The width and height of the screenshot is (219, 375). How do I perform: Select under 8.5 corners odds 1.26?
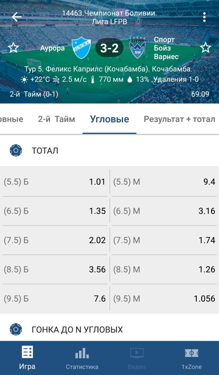tap(164, 270)
